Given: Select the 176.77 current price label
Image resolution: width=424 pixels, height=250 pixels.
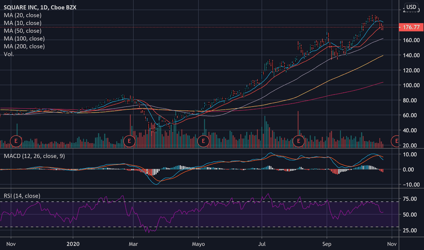Looking at the screenshot, I should 411,27.
